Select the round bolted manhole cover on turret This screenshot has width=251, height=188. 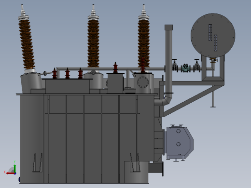point(143,82)
